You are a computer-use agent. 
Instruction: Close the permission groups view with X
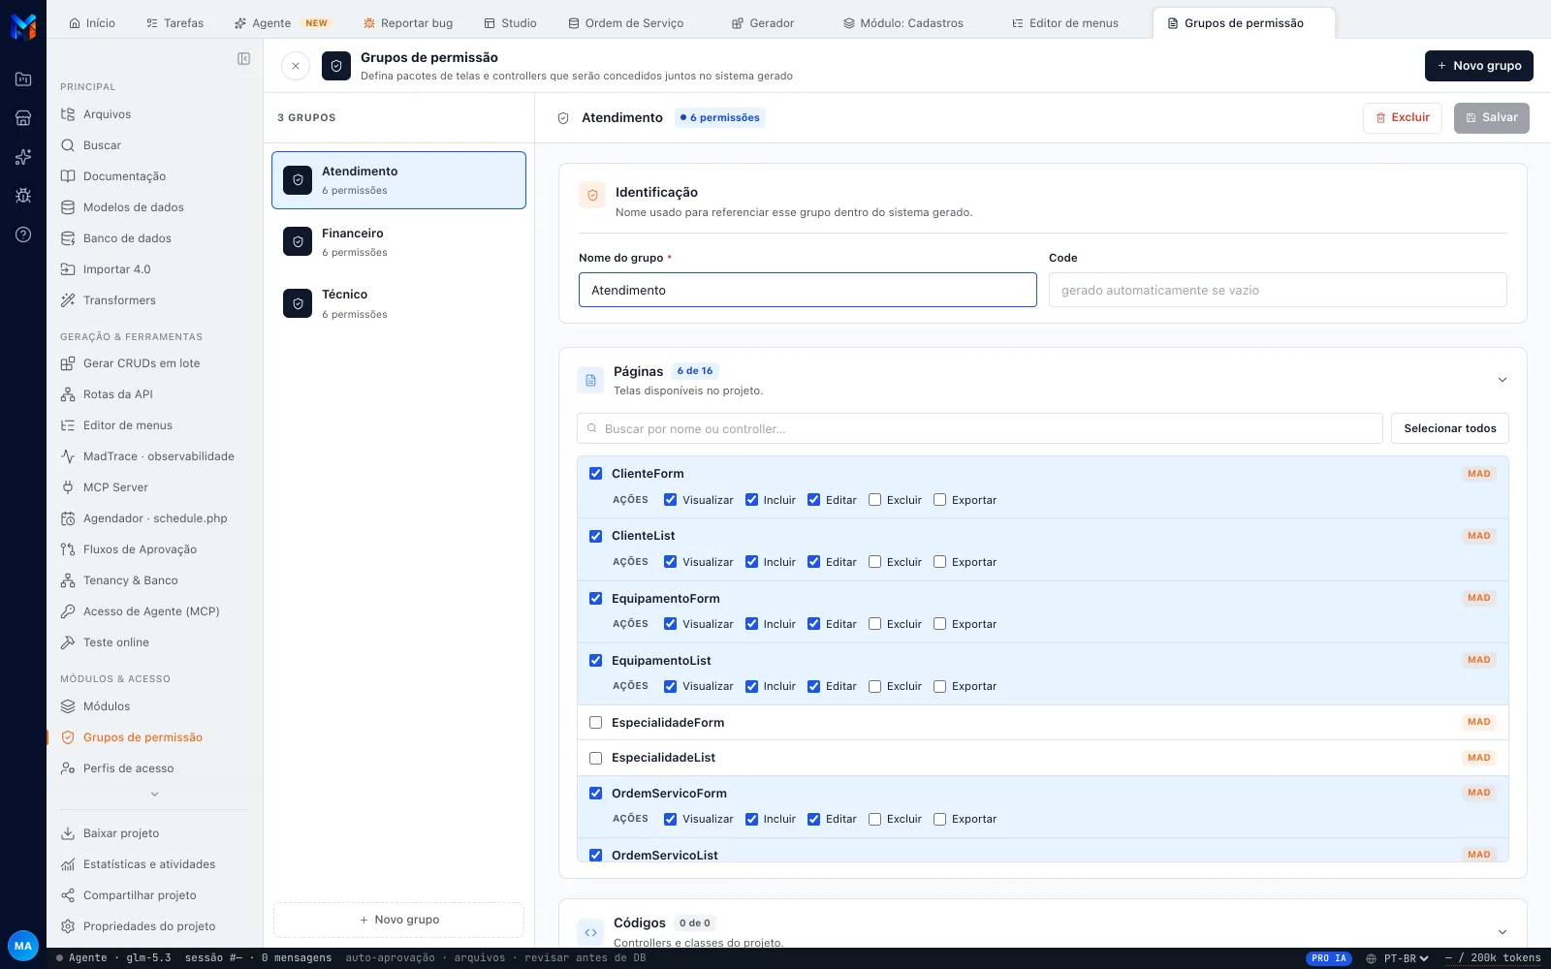296,66
